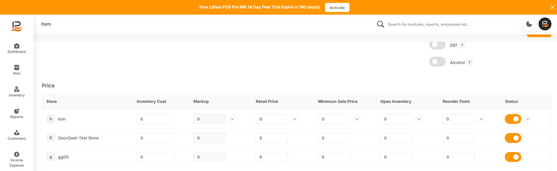Dismiss the trial banner with X

[x=552, y=7]
